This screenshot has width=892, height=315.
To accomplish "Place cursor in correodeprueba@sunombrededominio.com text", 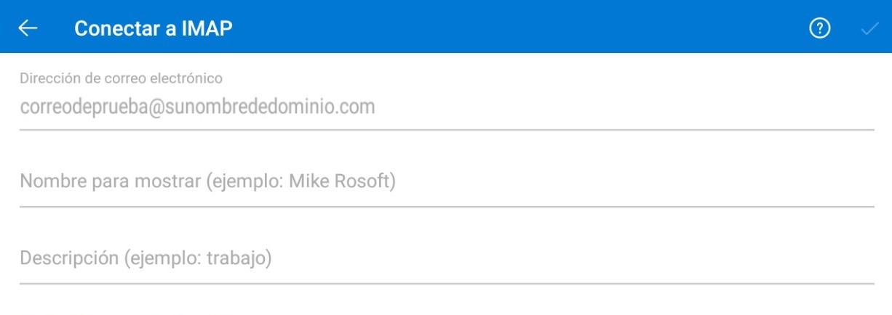I will pyautogui.click(x=197, y=108).
